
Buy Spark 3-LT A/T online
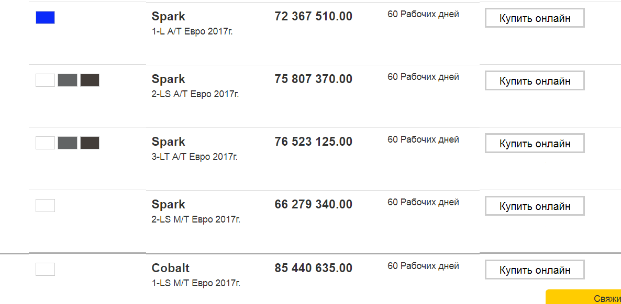click(x=535, y=144)
